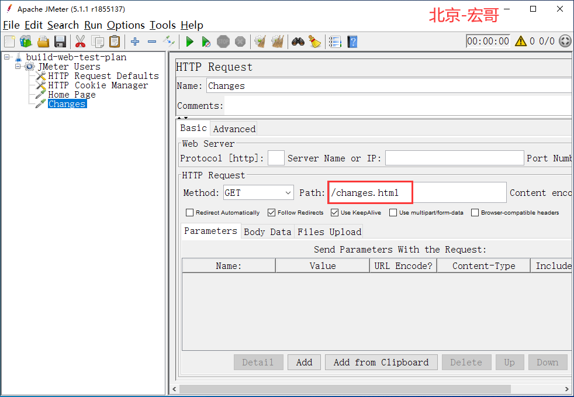Paste element using clipboard icon
Screen dimensions: 574x397
coord(115,42)
